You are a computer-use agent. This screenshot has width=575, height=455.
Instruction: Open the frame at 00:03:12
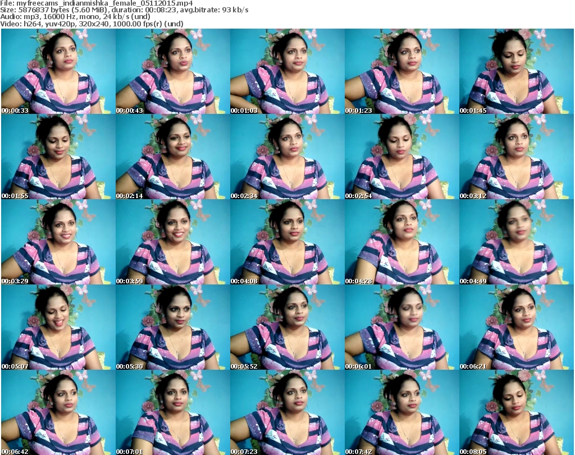(517, 157)
